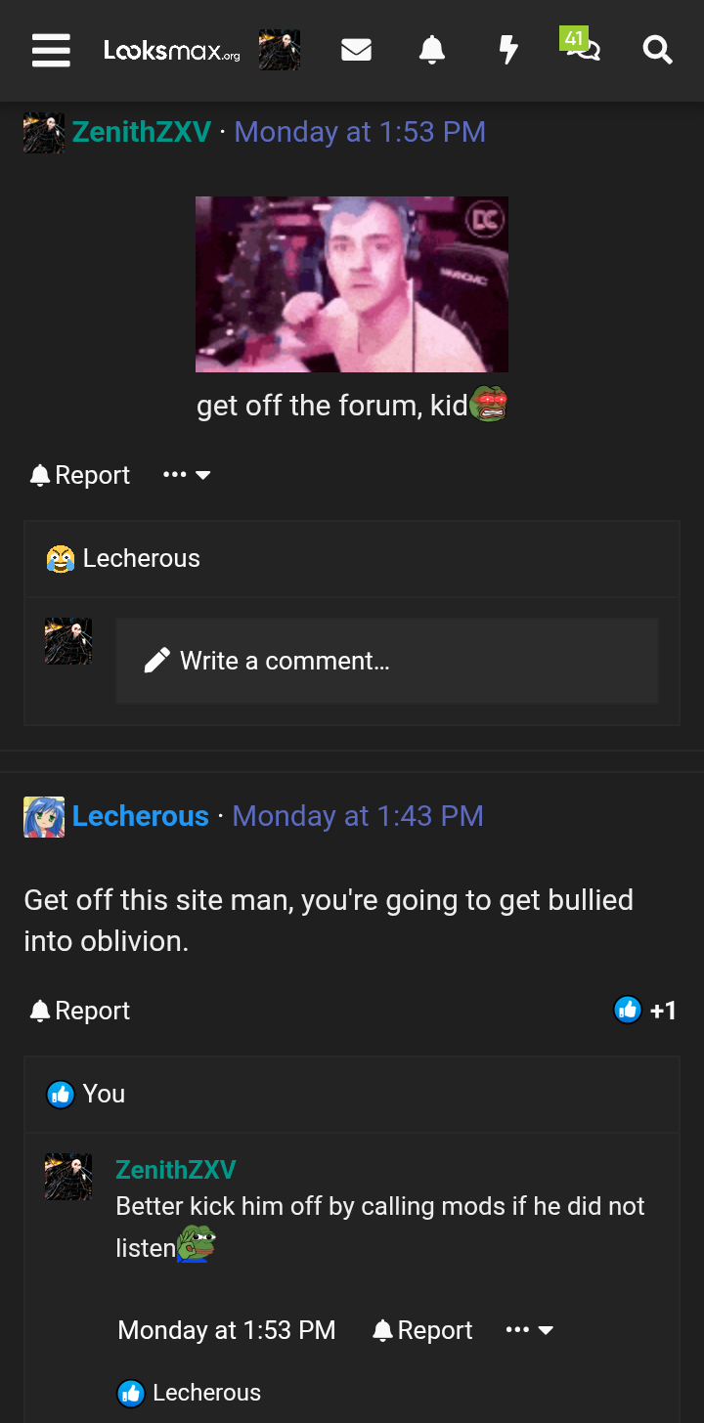704x1423 pixels.
Task: Report ZenithZXV's post
Action: click(x=79, y=475)
